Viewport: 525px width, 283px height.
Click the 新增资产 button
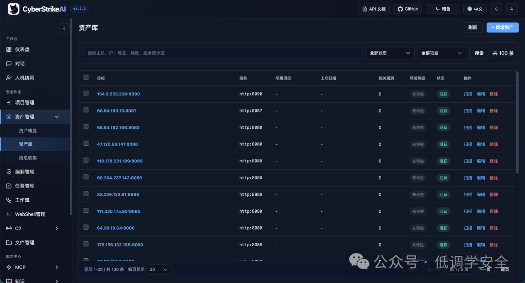pos(503,27)
